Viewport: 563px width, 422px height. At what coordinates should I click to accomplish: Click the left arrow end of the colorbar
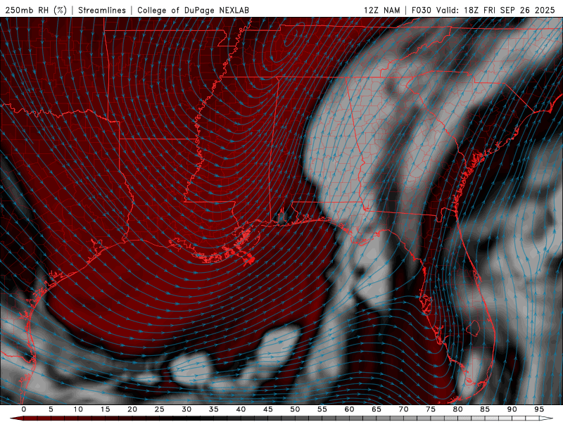click(x=16, y=418)
